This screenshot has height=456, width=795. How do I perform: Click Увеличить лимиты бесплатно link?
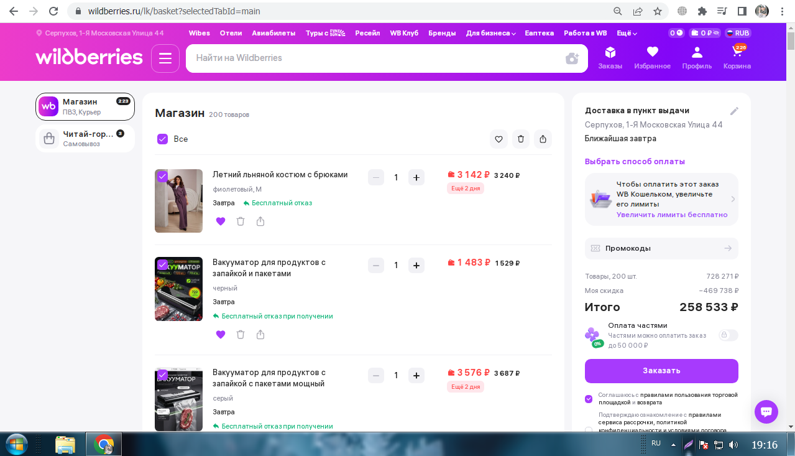(x=672, y=215)
